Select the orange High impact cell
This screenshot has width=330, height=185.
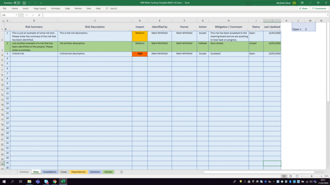point(140,54)
